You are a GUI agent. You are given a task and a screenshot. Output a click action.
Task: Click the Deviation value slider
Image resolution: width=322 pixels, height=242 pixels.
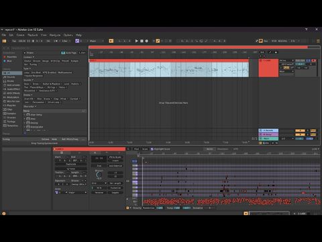[210, 208]
